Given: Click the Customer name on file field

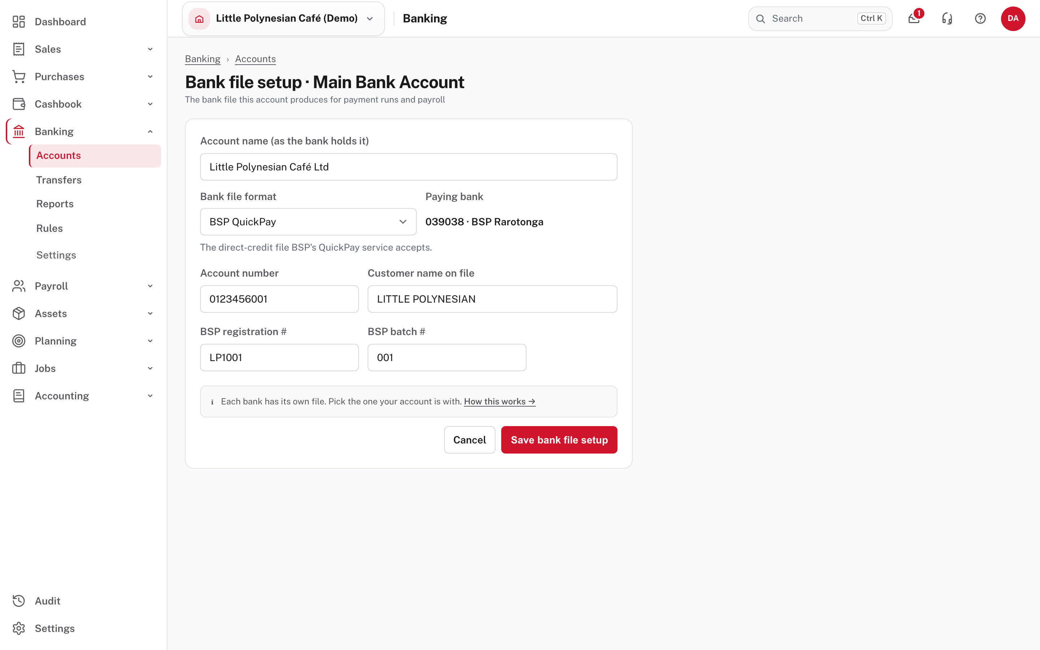Looking at the screenshot, I should pos(493,299).
